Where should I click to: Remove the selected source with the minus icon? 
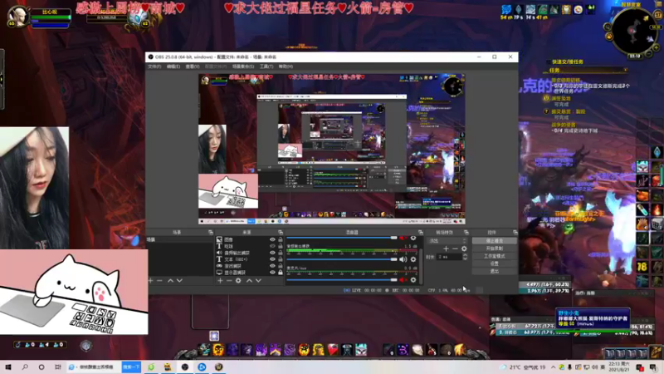[x=229, y=281]
